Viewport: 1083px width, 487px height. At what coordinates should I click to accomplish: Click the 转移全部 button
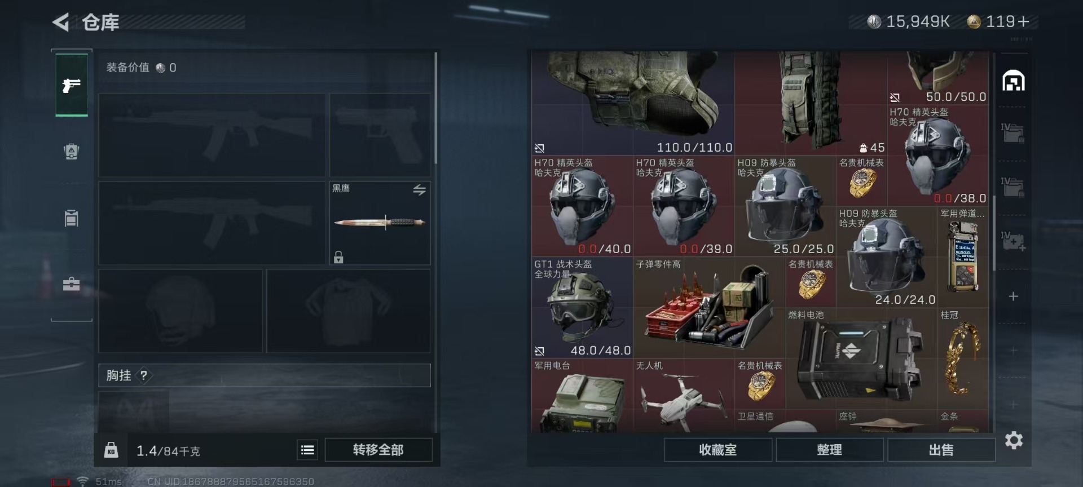click(378, 450)
